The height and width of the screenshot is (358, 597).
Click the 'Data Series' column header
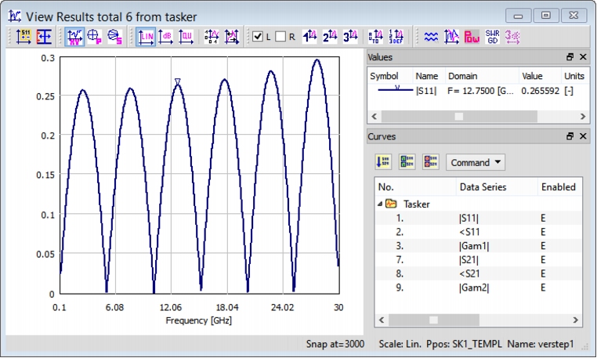click(x=497, y=187)
